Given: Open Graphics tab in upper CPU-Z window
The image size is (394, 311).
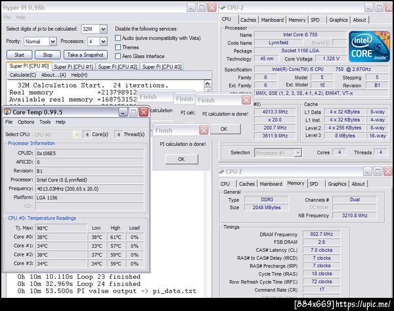Looking at the screenshot, I should pos(338,20).
